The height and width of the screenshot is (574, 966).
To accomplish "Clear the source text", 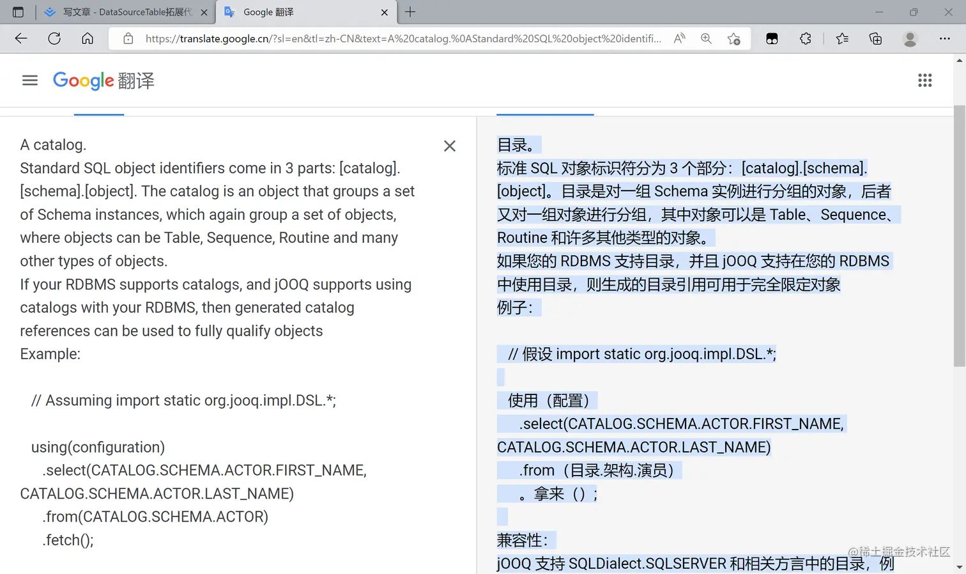I will (450, 146).
